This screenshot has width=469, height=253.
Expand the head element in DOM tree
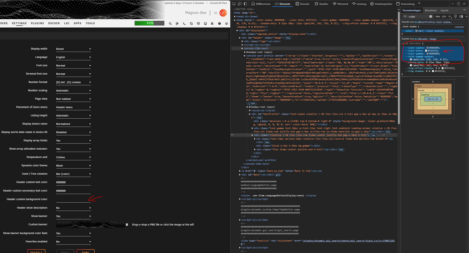pos(235,16)
